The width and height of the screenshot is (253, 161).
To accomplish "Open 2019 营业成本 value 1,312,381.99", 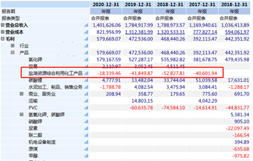I will (x=139, y=32).
